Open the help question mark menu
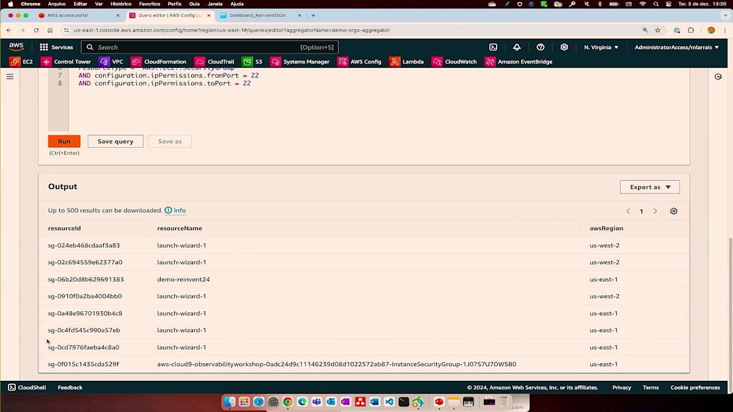This screenshot has width=733, height=412. coord(541,47)
